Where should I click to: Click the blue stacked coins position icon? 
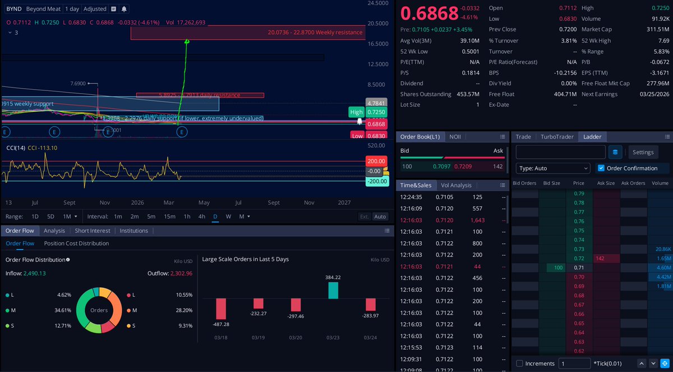(x=615, y=152)
